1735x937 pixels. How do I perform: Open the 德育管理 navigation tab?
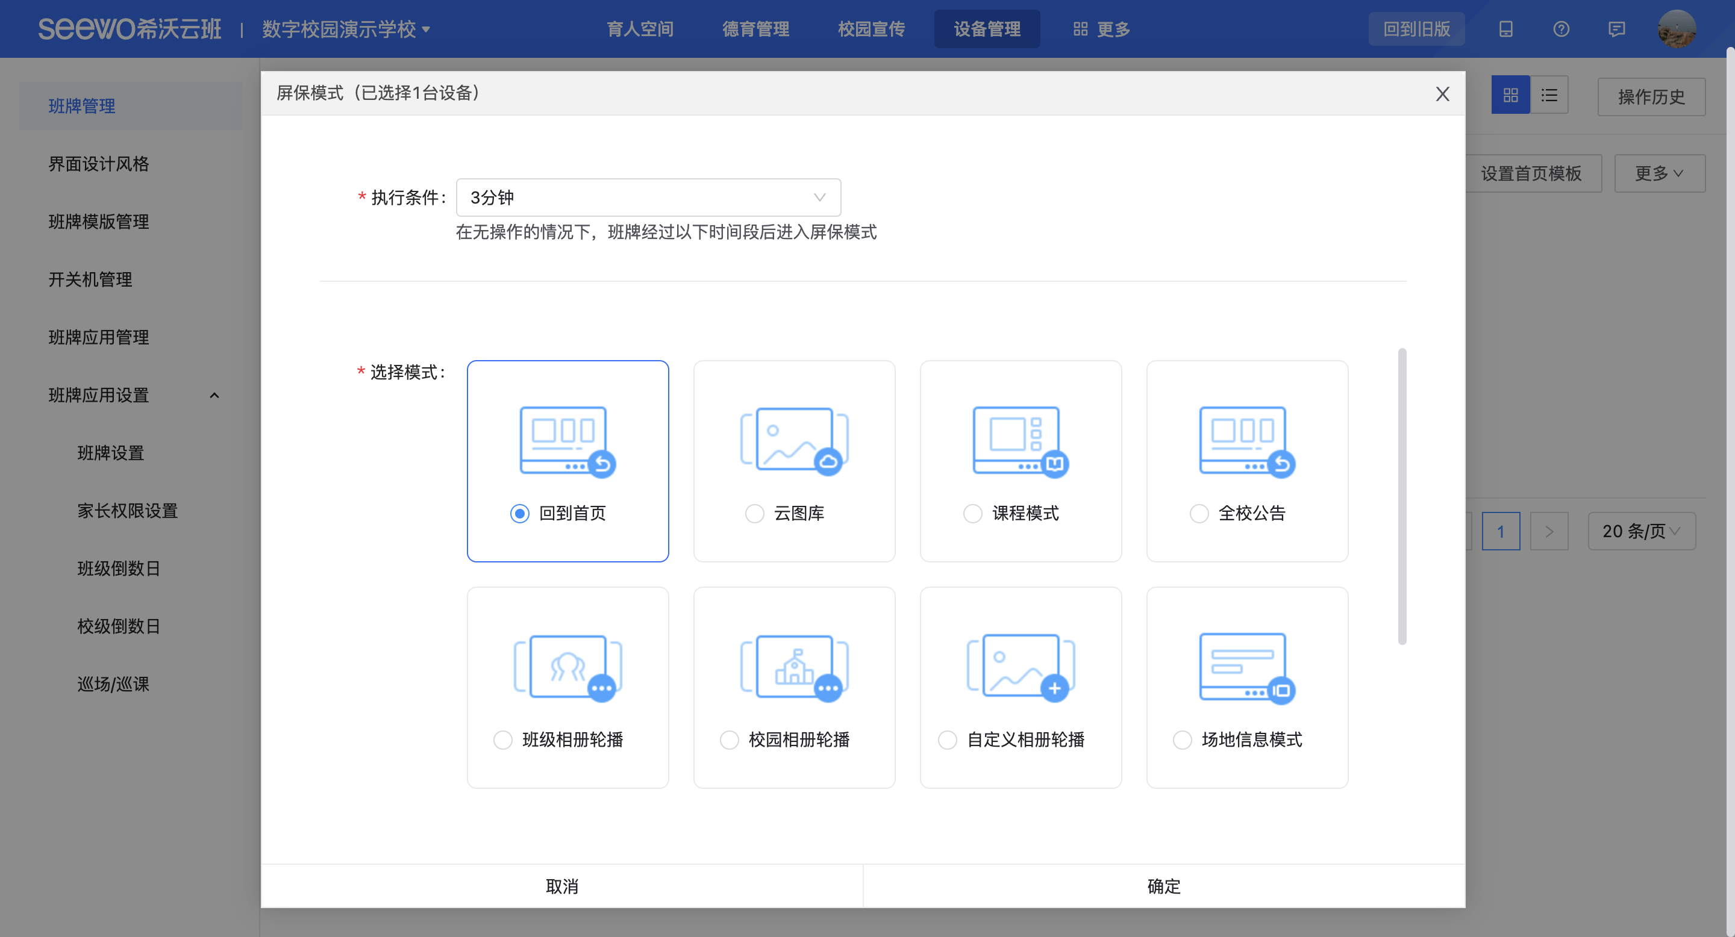coord(755,29)
